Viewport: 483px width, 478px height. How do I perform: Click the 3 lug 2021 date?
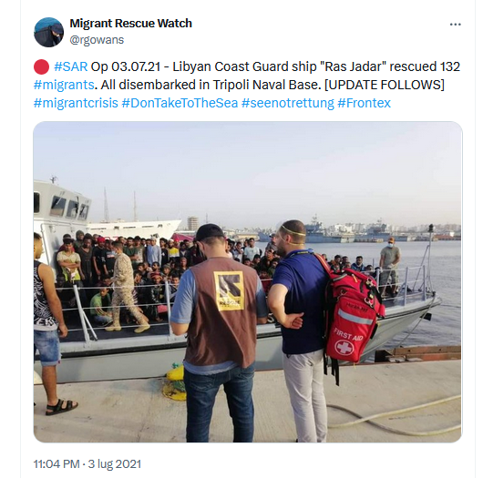tap(115, 463)
